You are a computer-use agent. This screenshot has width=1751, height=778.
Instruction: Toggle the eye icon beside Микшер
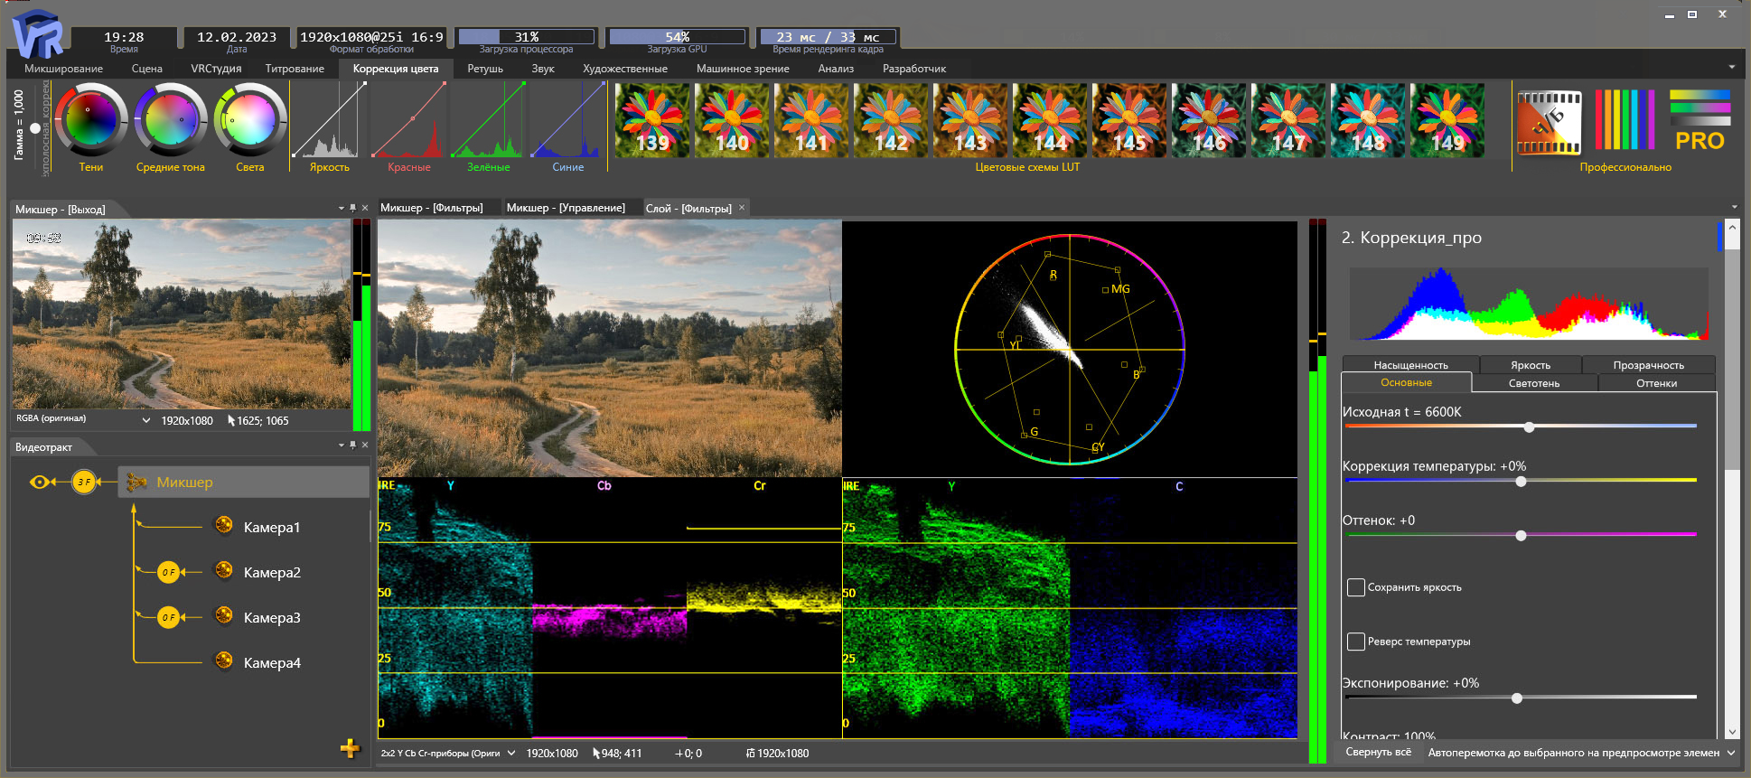click(x=39, y=483)
